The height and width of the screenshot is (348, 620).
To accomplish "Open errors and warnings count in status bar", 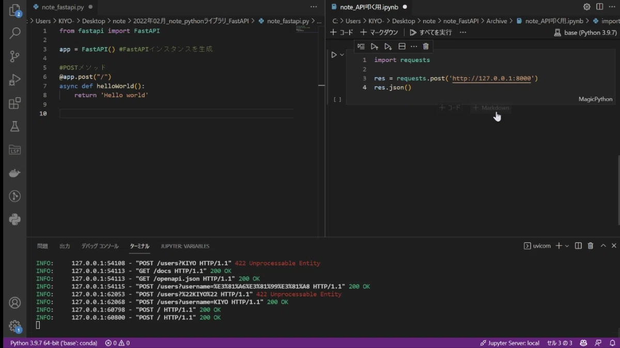I will coord(117,343).
